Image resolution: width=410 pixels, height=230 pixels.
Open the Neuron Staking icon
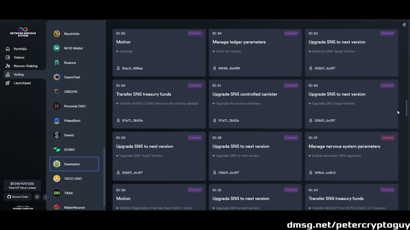[x=8, y=66]
